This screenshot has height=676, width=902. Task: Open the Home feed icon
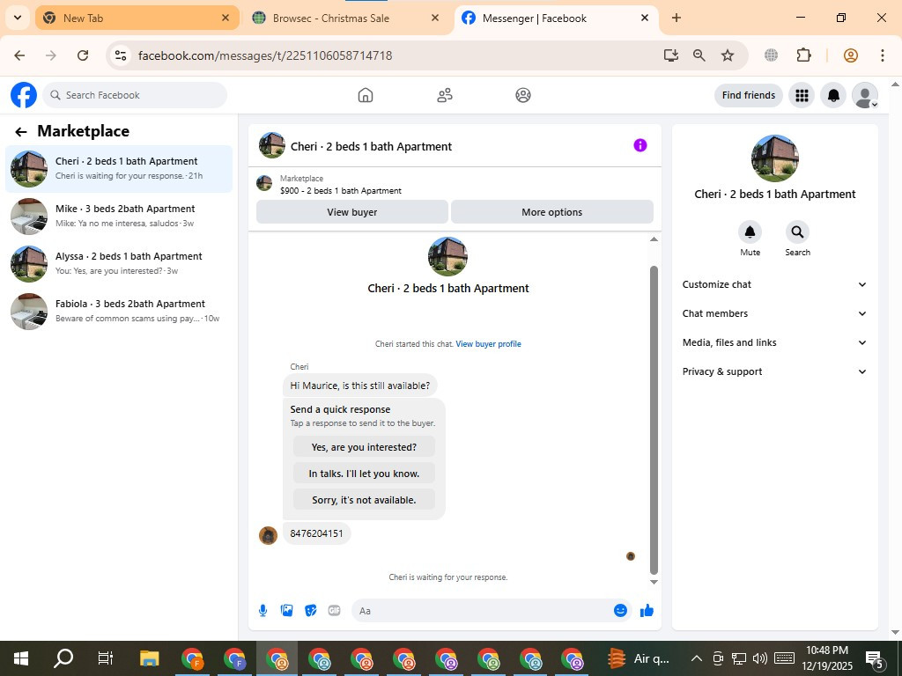366,95
